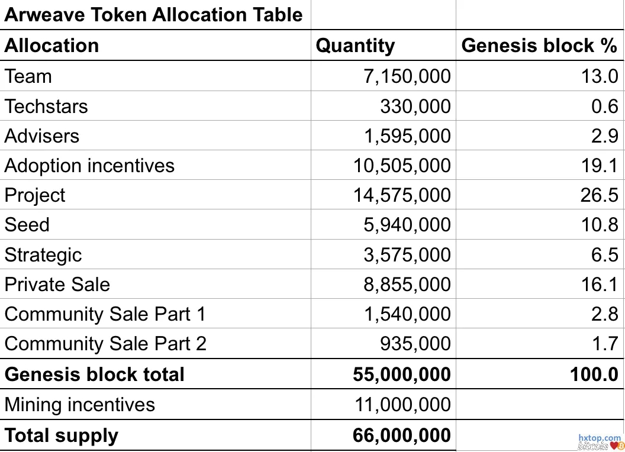Click the Advisers row label
625x452 pixels.
point(41,136)
